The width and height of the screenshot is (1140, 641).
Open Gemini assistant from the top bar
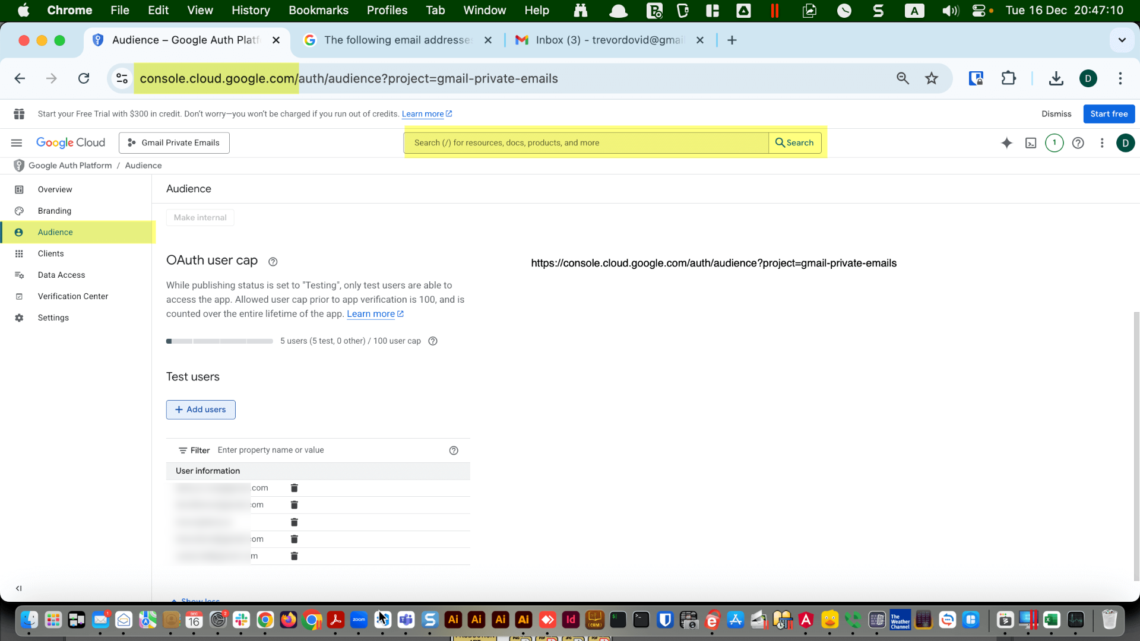click(1007, 142)
